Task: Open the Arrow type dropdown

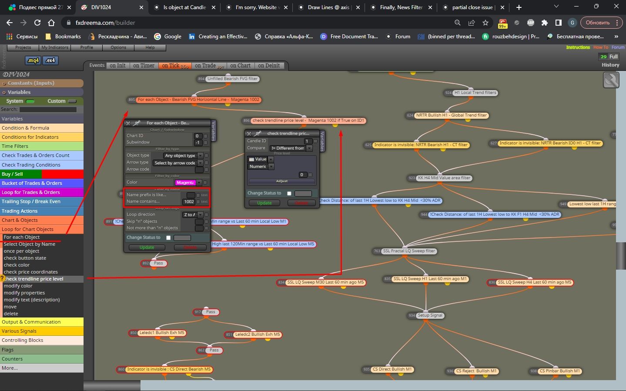Action: pyautogui.click(x=178, y=163)
